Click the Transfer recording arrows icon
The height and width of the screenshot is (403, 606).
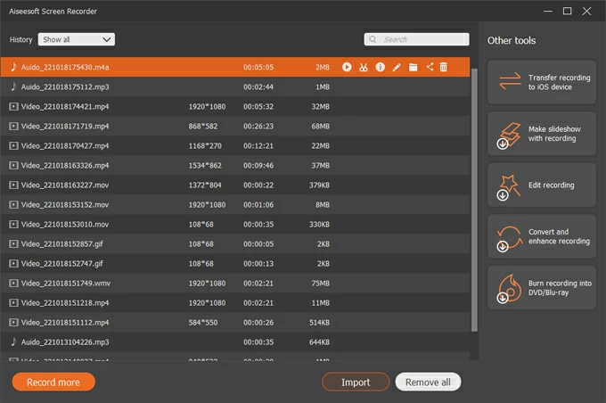pos(510,82)
